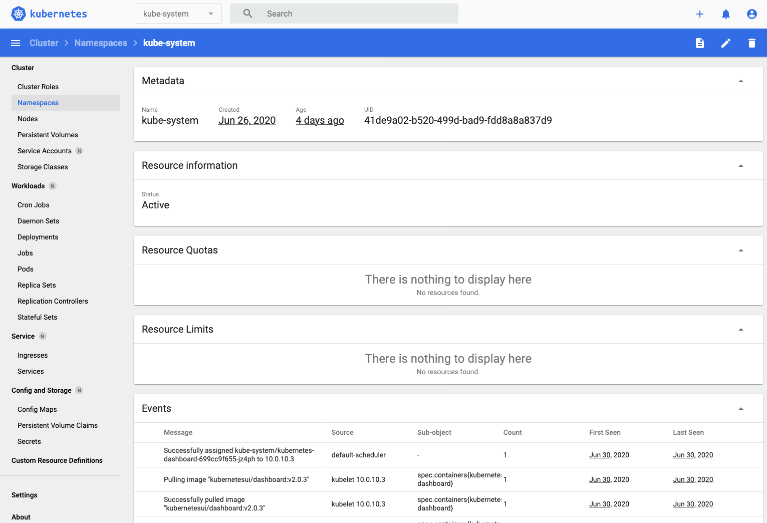Open Cron Jobs in sidebar
767x523 pixels.
34,205
